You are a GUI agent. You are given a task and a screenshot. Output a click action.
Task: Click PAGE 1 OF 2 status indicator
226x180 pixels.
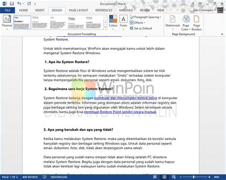[x=10, y=177]
